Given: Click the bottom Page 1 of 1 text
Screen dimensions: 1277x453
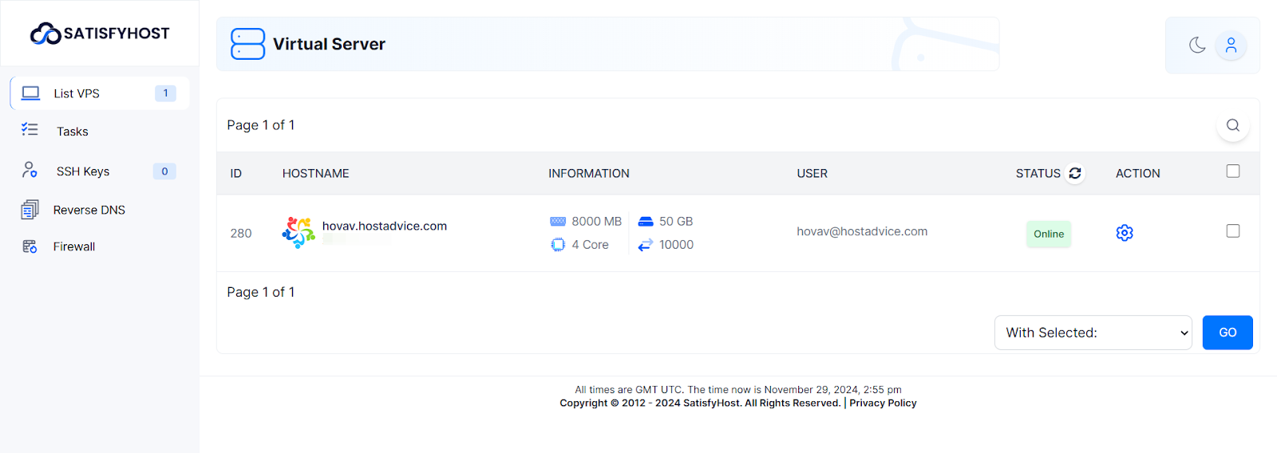Looking at the screenshot, I should tap(261, 292).
